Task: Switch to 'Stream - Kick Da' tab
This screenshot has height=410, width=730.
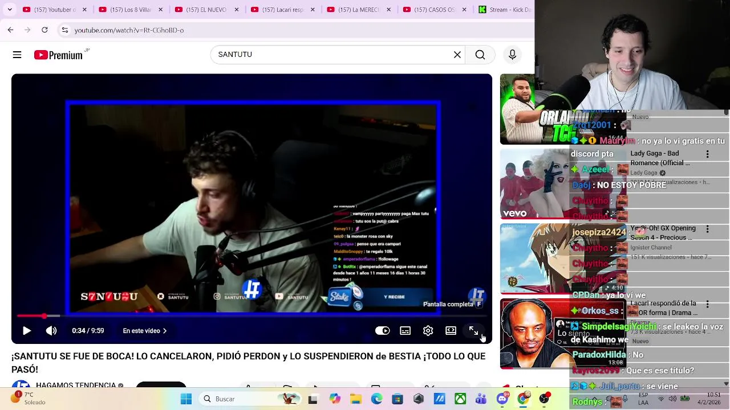Action: pos(505,10)
